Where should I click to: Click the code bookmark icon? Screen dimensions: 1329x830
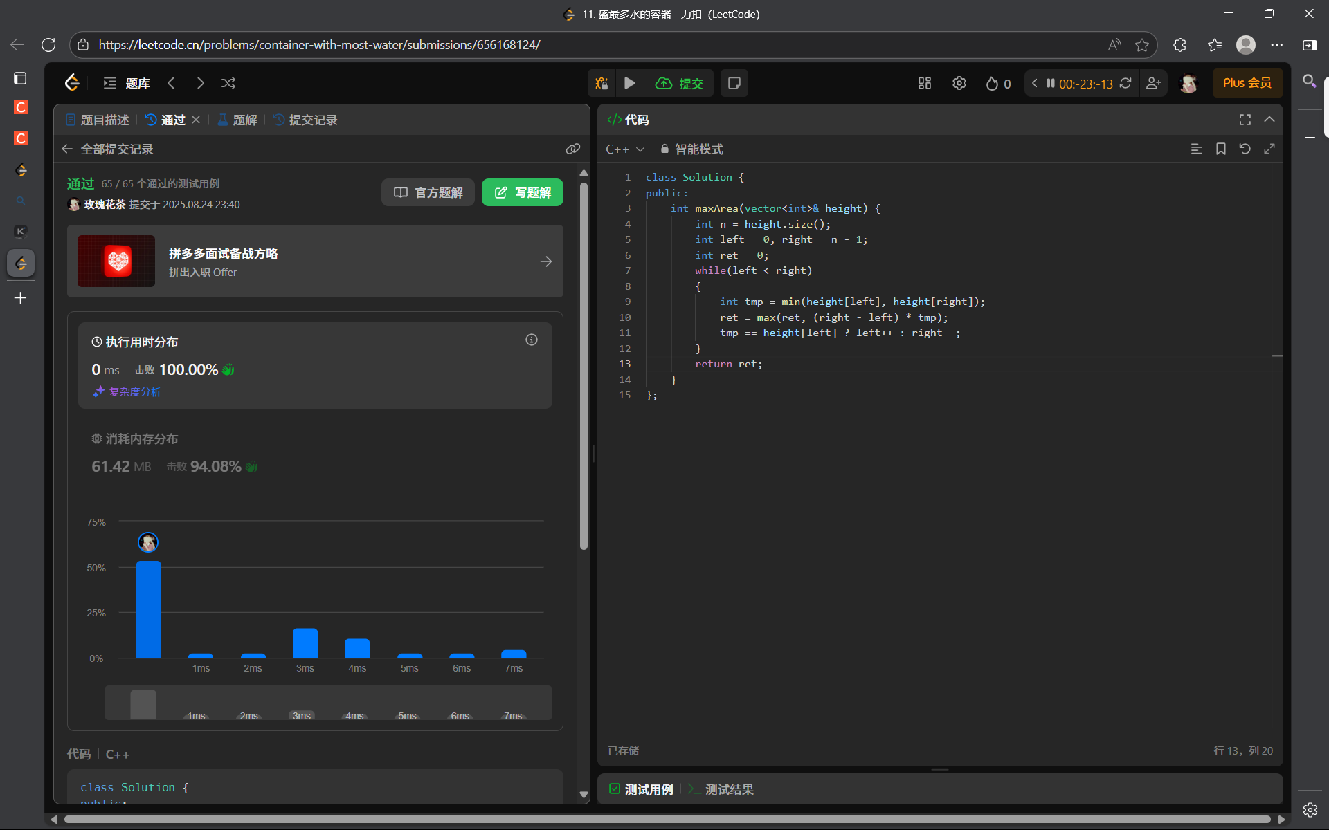click(x=1221, y=149)
